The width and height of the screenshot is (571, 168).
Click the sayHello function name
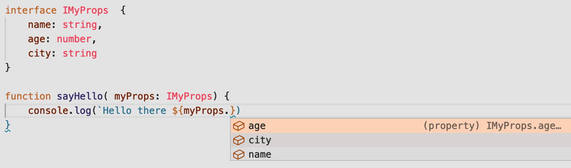[x=79, y=96]
